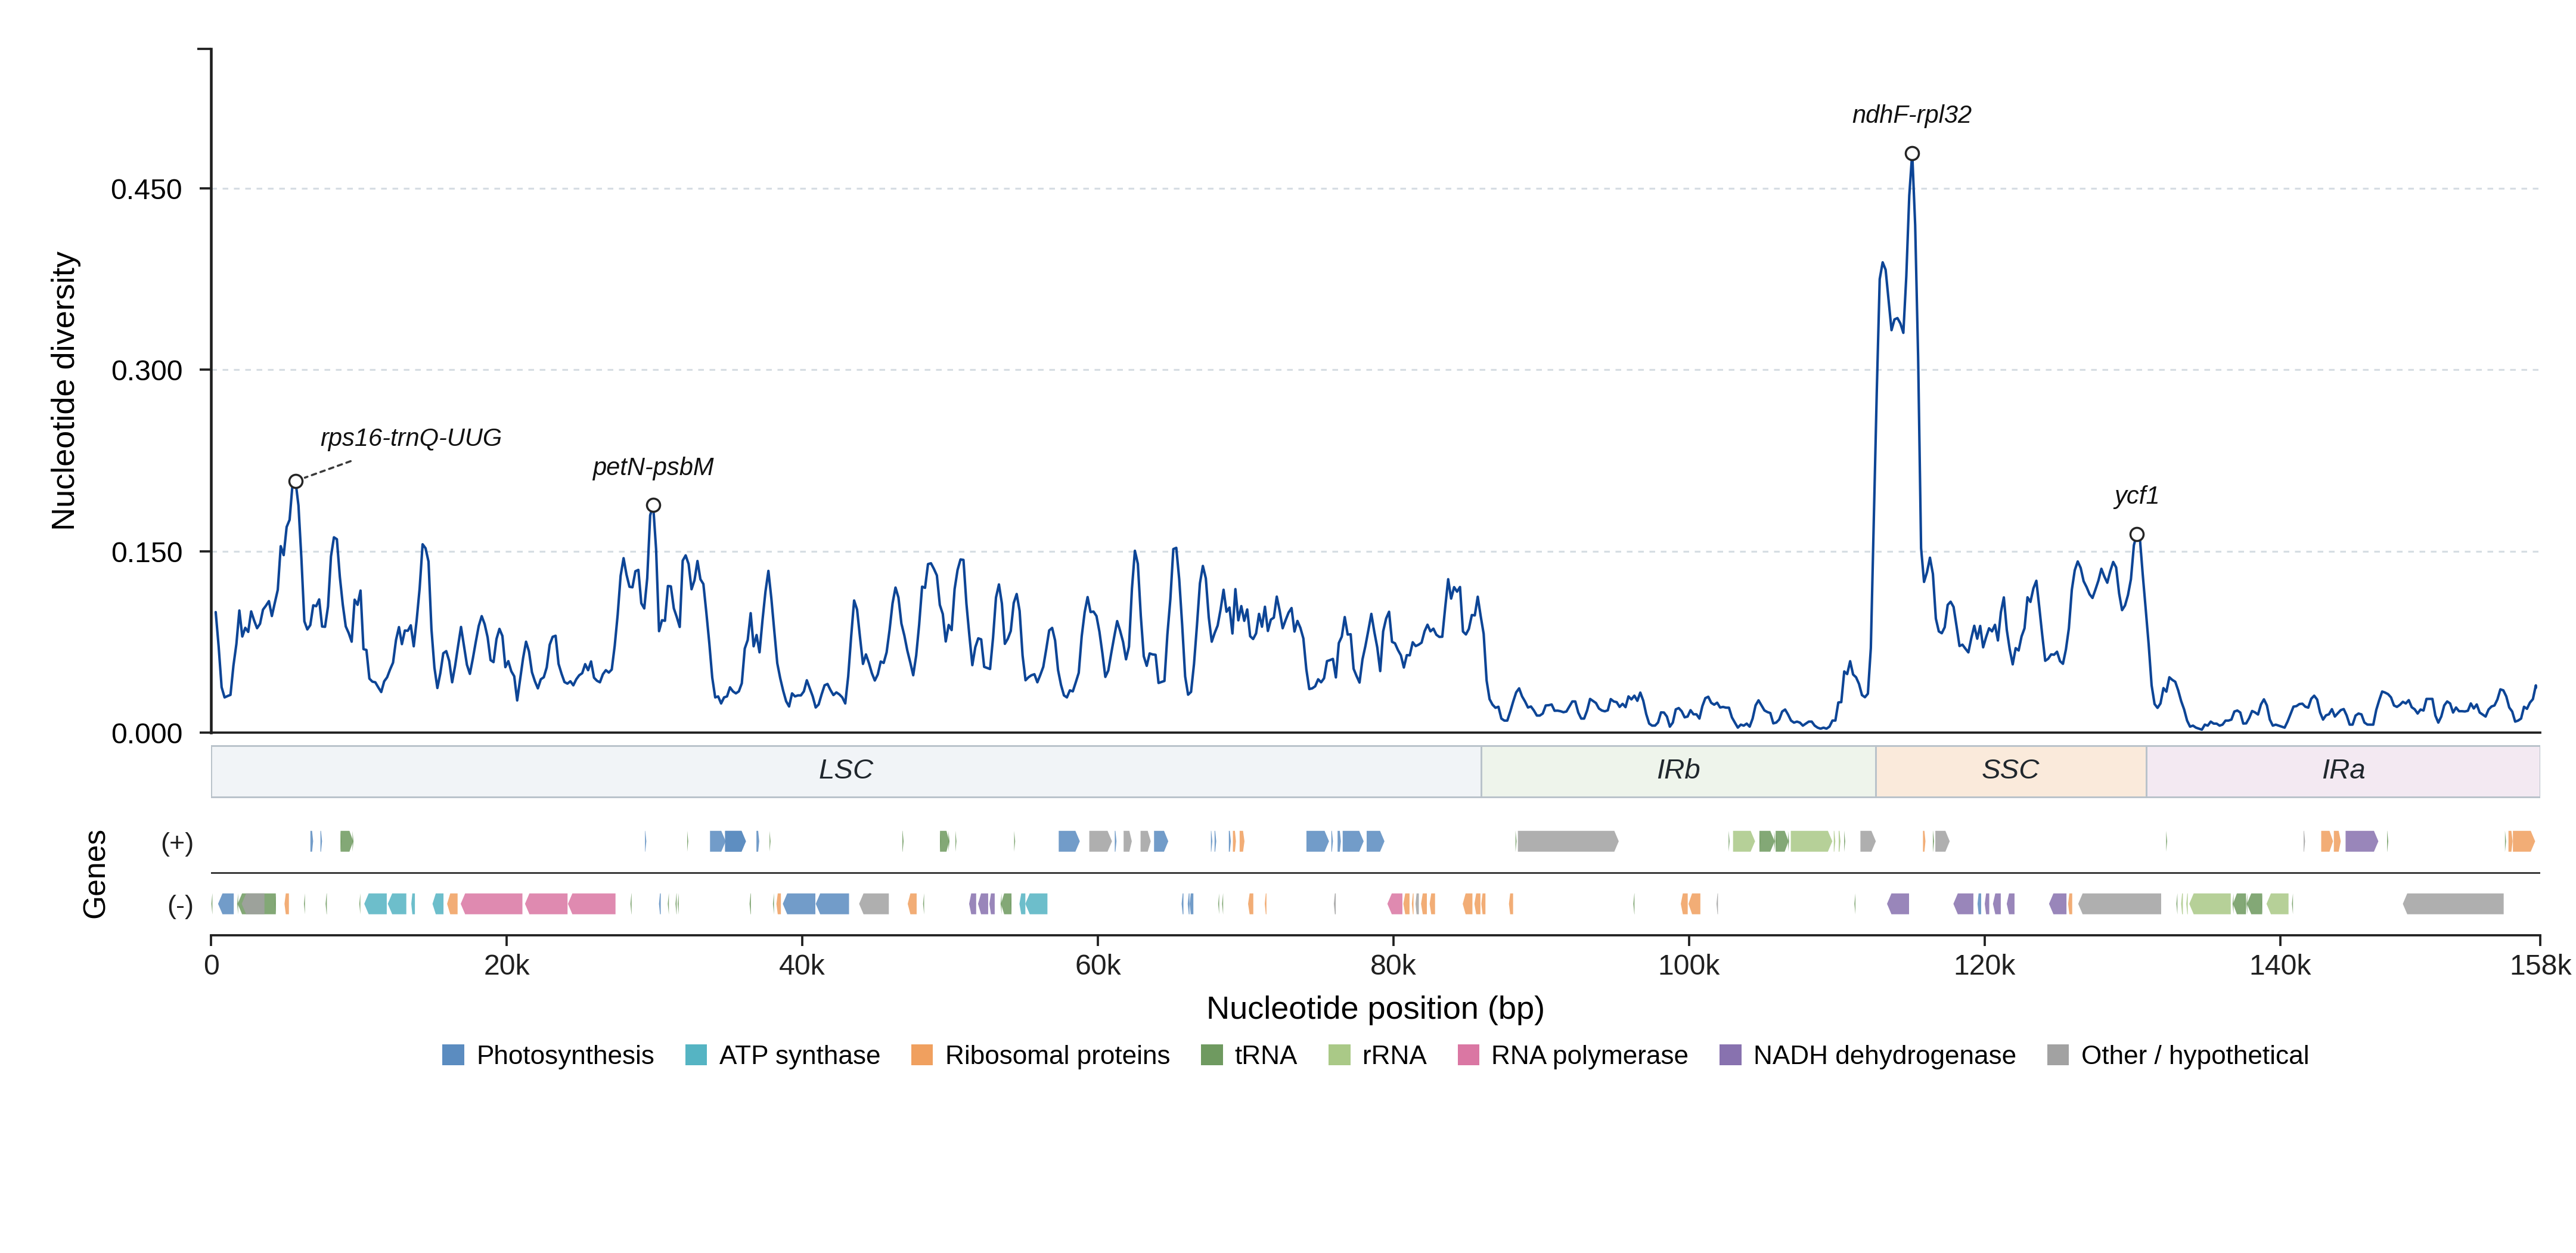The height and width of the screenshot is (1253, 2576).
Task: Click the 120k x-axis tick label
Action: point(1985,965)
